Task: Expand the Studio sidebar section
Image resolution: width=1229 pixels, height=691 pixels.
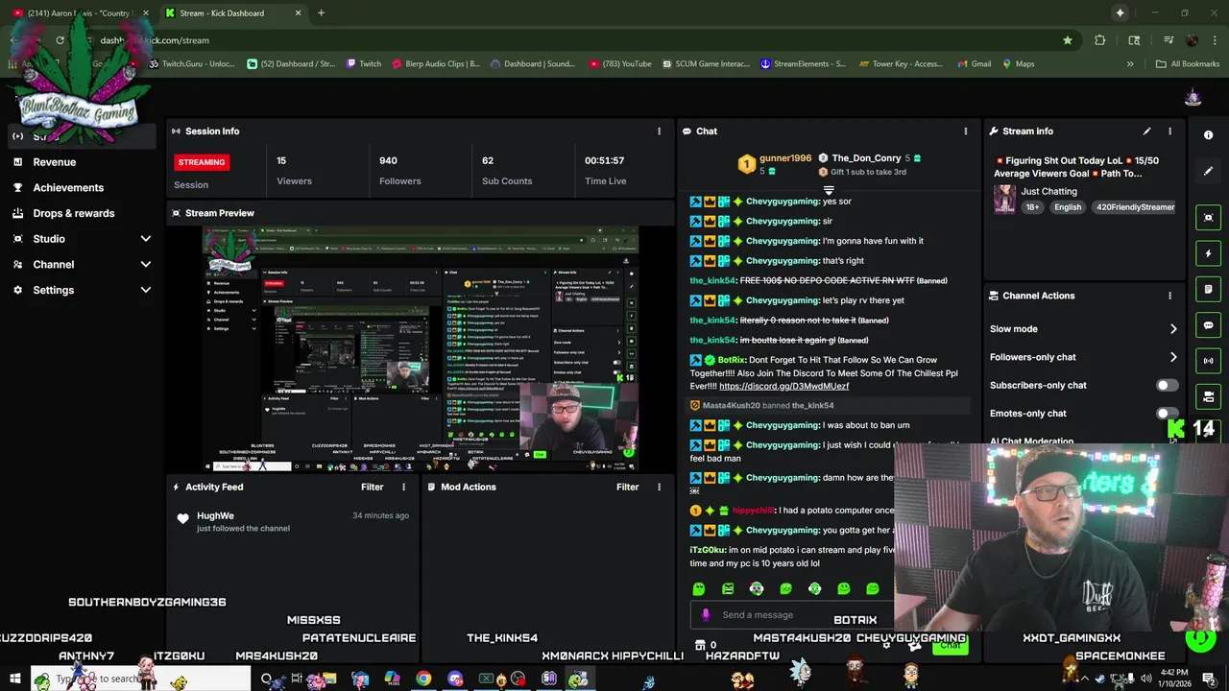Action: (x=146, y=239)
